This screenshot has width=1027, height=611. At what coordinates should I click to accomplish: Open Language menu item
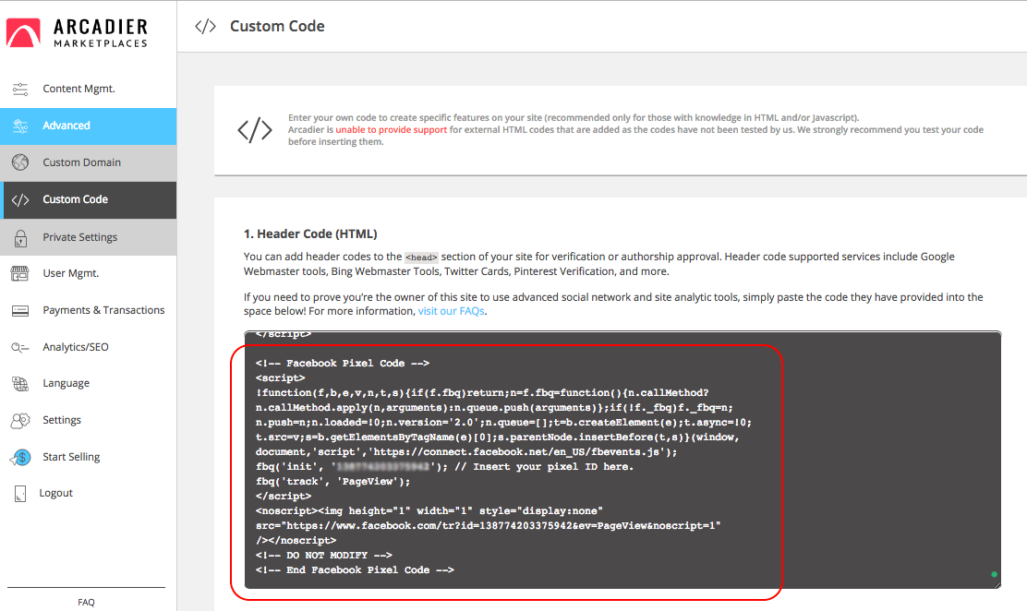[x=89, y=384]
